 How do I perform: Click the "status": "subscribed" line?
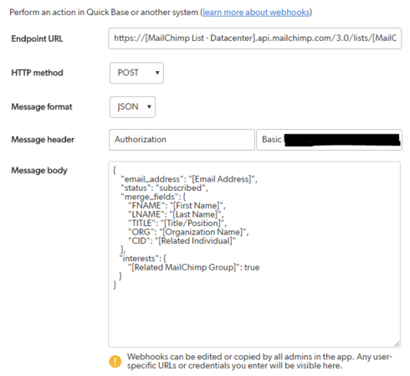(164, 188)
